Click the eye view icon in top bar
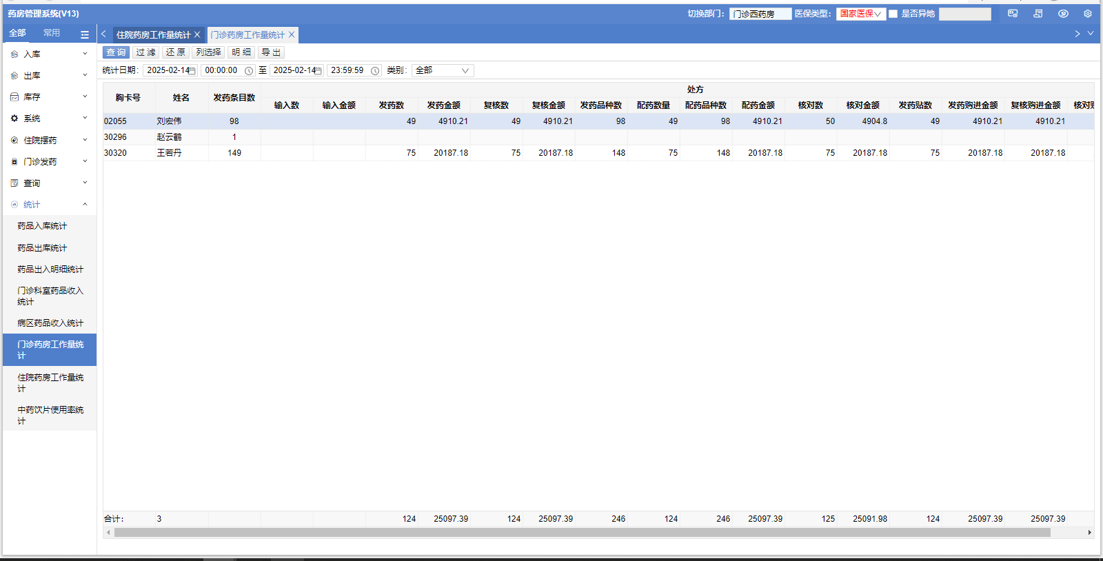 pyautogui.click(x=1063, y=14)
